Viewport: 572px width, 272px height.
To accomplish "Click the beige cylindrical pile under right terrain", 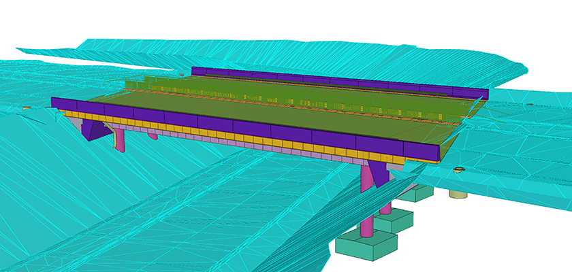I will click(458, 194).
